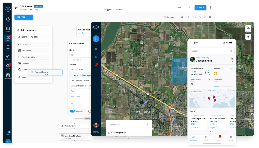Select the Questions tab in Add questions
The width and height of the screenshot is (259, 148).
pos(22,37)
